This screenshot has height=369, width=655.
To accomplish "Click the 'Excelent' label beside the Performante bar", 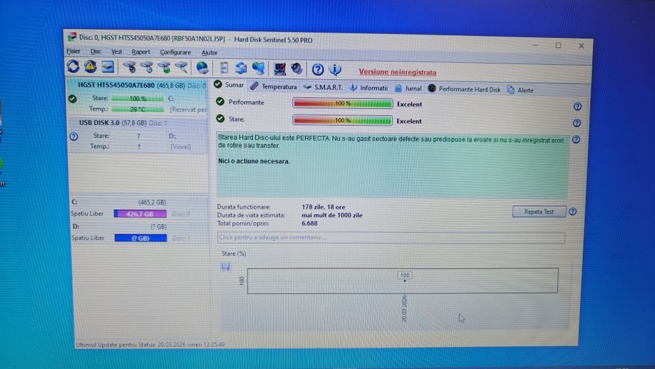I will [409, 104].
